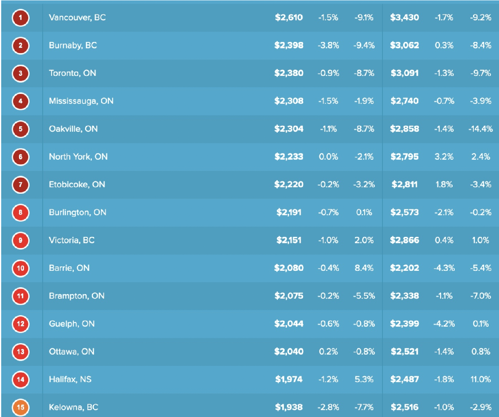Click the $2,044 price for Guelph

pyautogui.click(x=289, y=324)
